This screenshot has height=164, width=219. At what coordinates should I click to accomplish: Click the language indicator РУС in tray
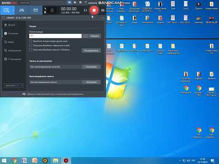click(193, 161)
